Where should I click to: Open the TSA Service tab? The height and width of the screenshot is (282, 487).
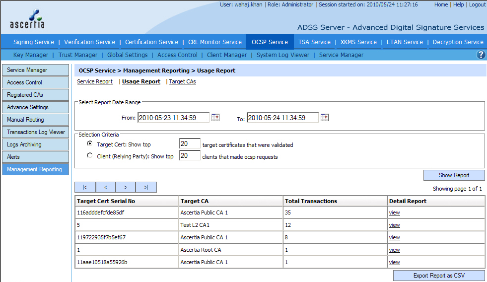(314, 42)
